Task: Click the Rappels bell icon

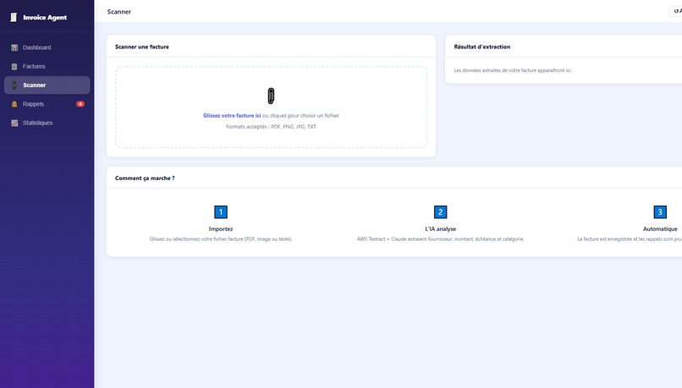Action: coord(14,104)
